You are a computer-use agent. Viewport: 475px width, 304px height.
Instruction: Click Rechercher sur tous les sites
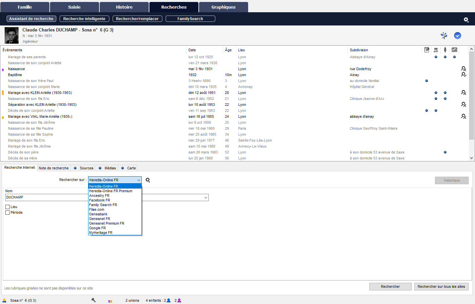coord(442,286)
